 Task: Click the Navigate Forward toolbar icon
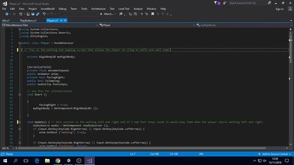[x=14, y=14]
